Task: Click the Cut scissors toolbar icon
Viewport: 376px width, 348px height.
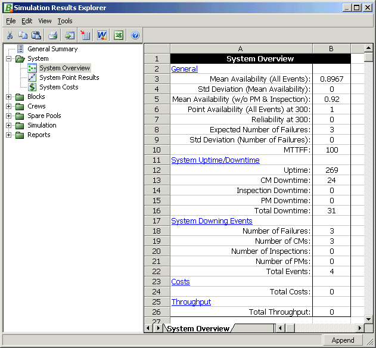Action: coord(10,35)
